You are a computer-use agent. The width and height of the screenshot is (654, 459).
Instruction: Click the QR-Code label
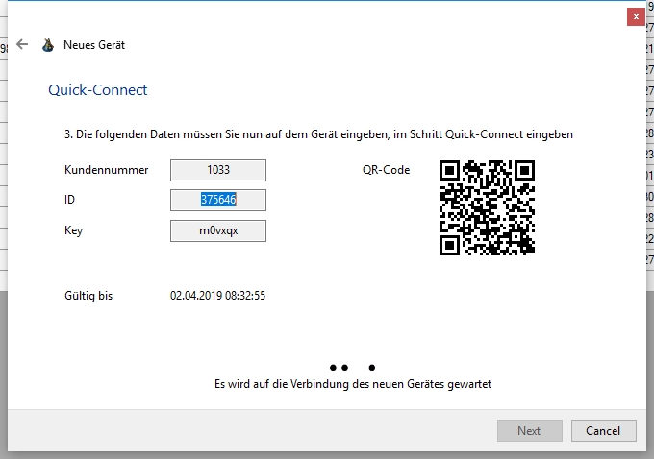(x=386, y=170)
